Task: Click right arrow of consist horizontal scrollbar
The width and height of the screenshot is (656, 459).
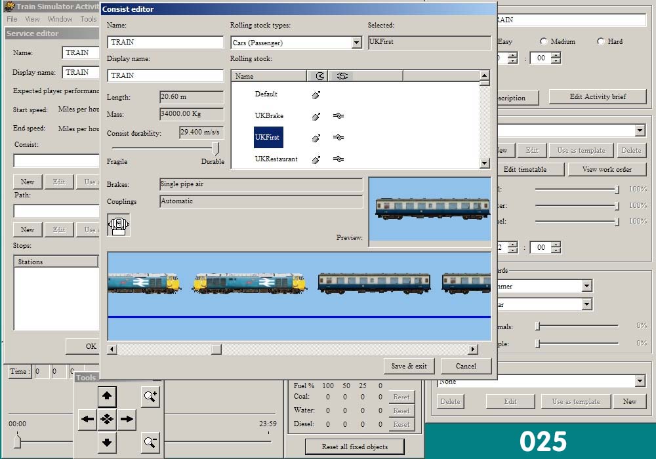Action: [x=473, y=349]
